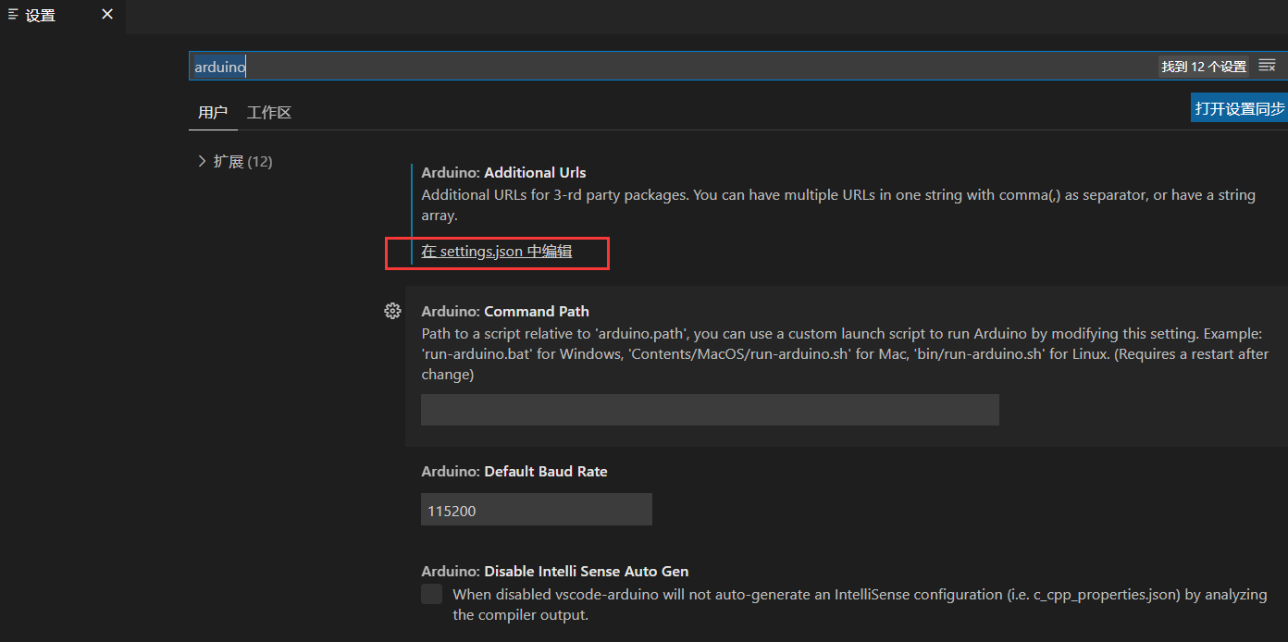This screenshot has height=642, width=1288.
Task: Select the 扩展 (12) tree item
Action: point(239,160)
